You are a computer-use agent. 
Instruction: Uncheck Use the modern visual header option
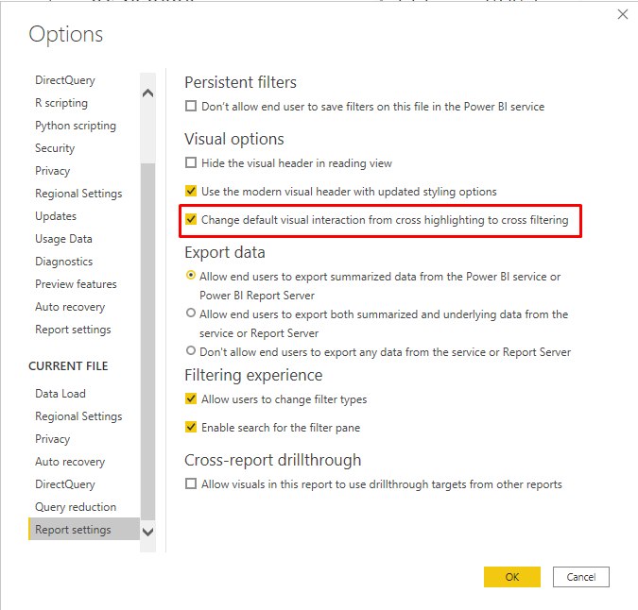tap(190, 191)
